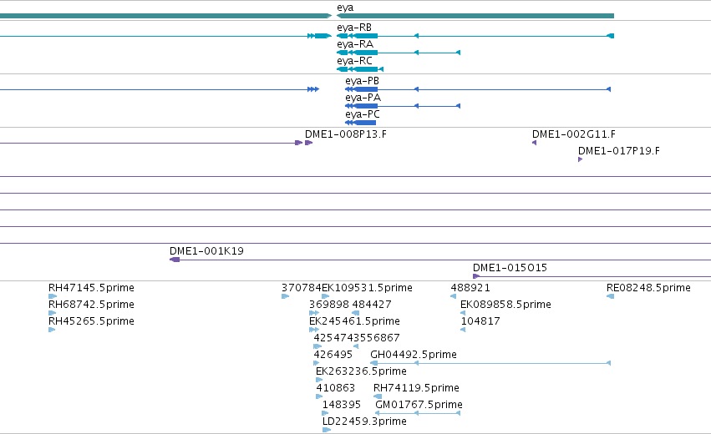711x434 pixels.
Task: Click the EK109531.5prime EST label
Action: (367, 288)
